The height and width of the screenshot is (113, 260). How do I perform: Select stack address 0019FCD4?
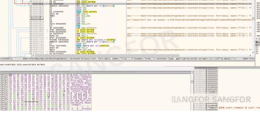[200, 82]
